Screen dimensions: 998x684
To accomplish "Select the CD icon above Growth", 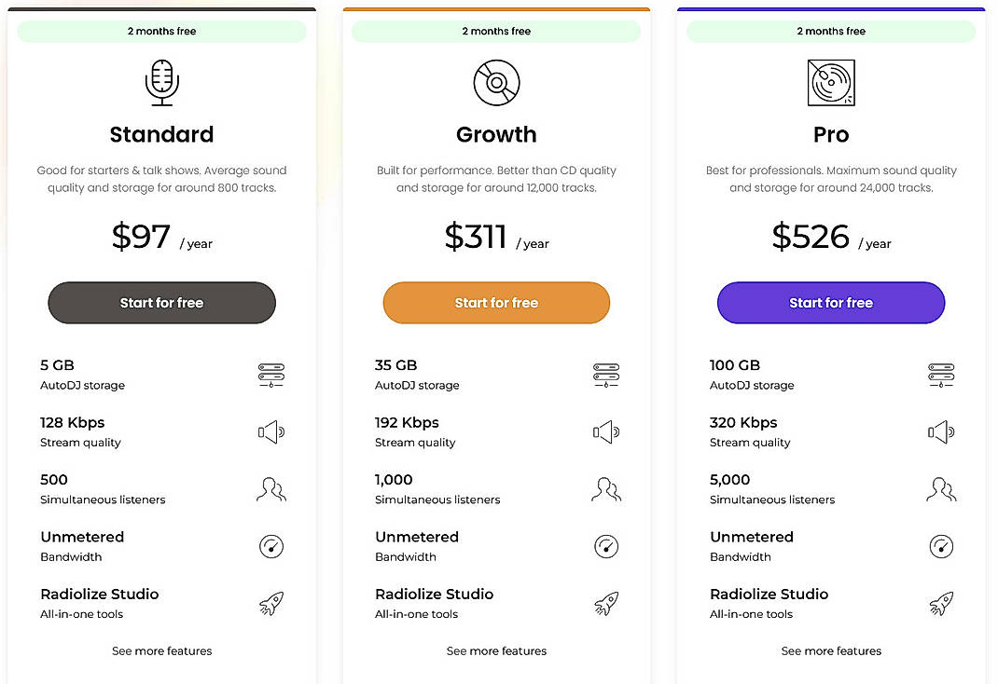I will click(496, 82).
